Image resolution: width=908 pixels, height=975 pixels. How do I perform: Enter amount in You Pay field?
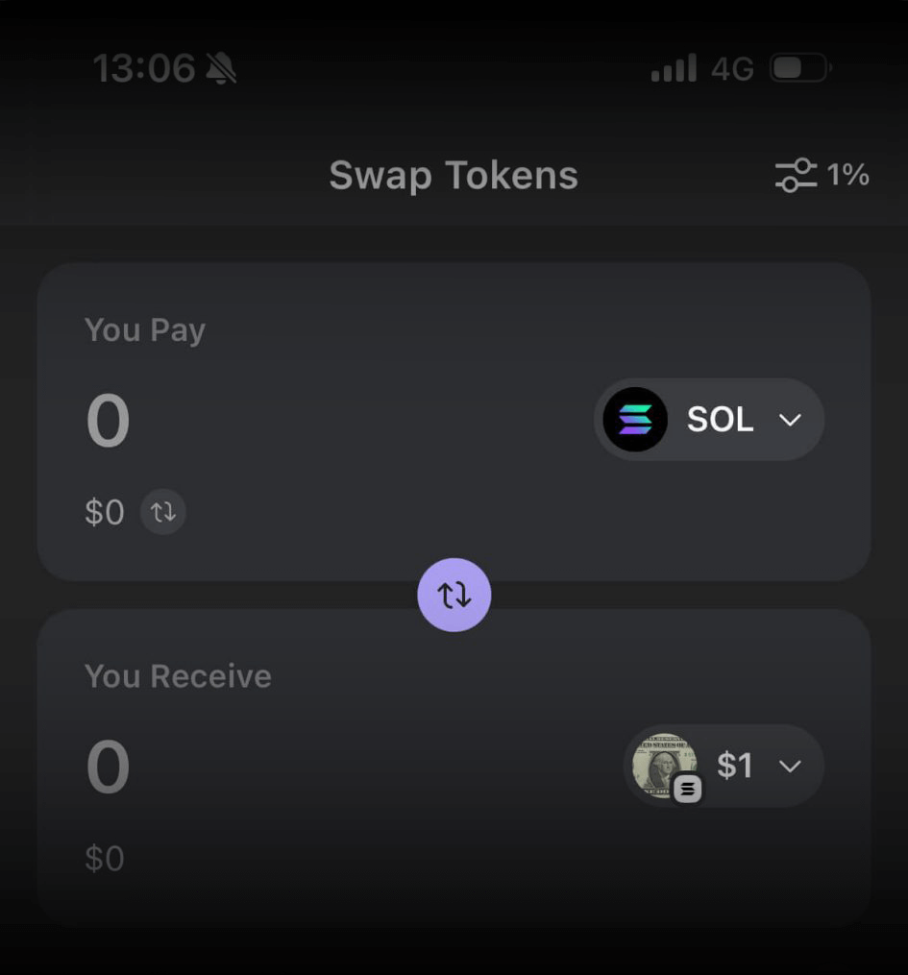coord(108,422)
